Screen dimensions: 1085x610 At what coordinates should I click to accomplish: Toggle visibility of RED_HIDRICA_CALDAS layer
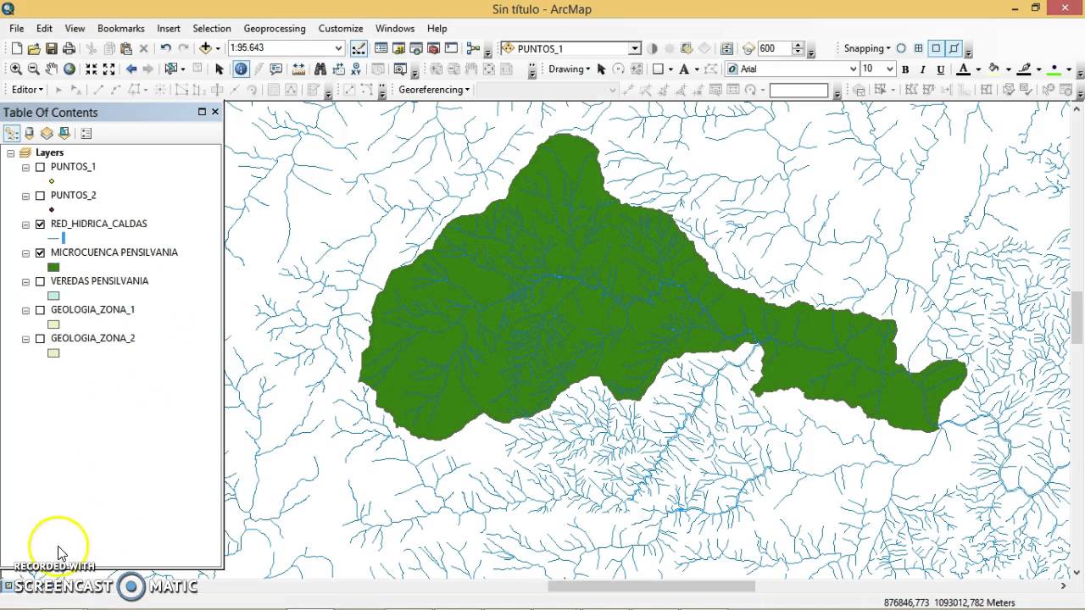click(x=40, y=224)
